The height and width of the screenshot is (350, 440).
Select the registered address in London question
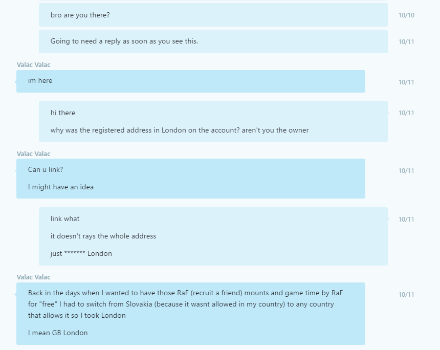click(x=180, y=130)
